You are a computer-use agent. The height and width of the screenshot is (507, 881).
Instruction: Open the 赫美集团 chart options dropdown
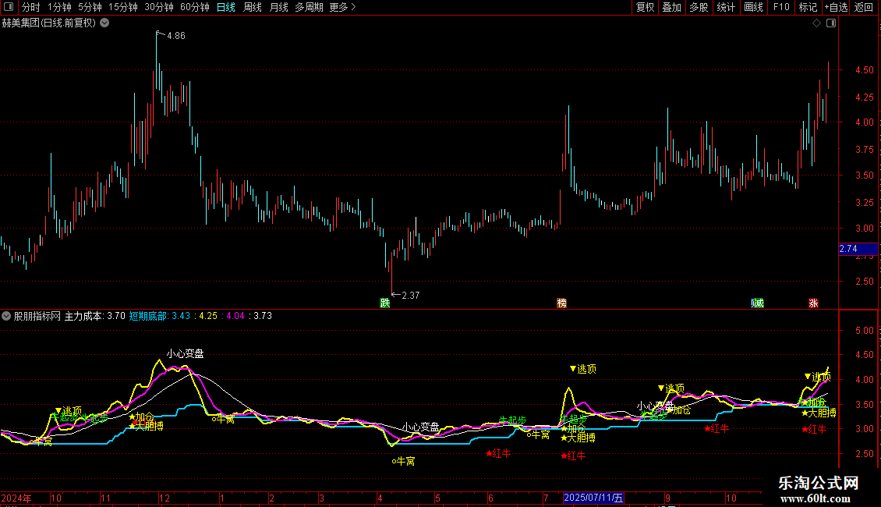(104, 23)
